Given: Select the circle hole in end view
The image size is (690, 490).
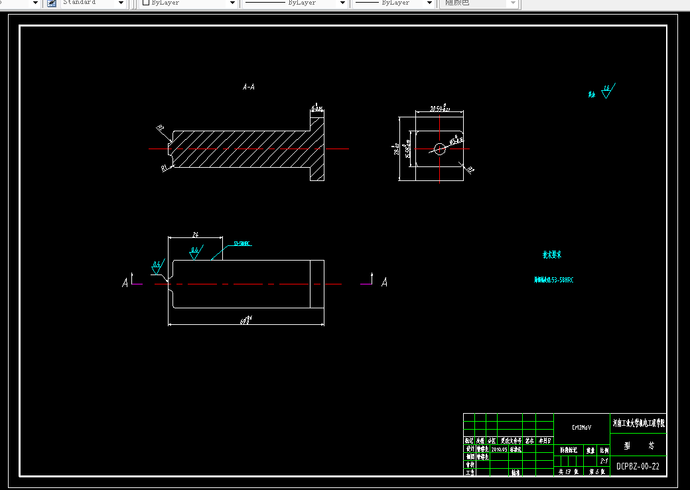Looking at the screenshot, I should point(440,149).
